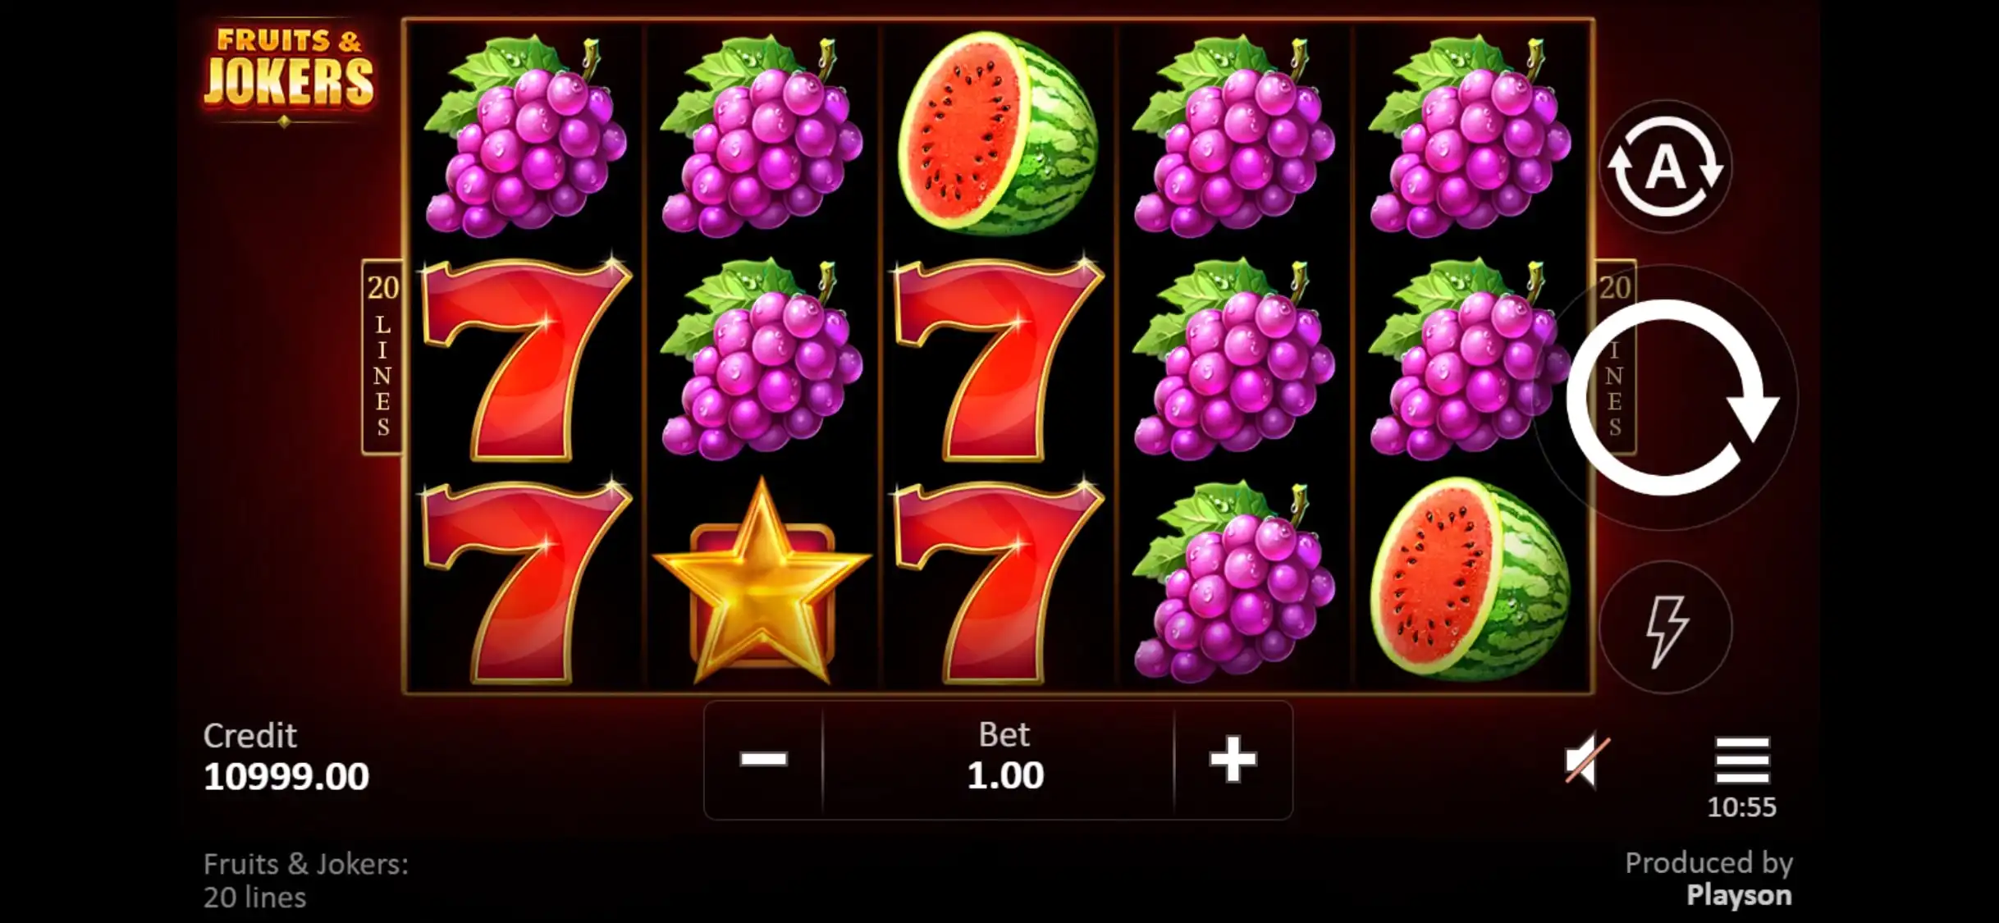Tap the Fruits & Jokers logo
Viewport: 1999px width, 923px height.
click(x=288, y=70)
